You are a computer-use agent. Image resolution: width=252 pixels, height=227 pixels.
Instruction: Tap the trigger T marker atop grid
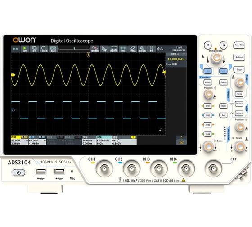click(88, 55)
